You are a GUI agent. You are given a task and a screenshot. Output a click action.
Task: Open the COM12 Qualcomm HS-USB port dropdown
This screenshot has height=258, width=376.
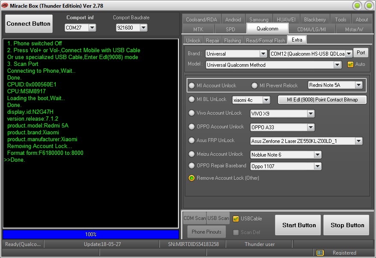coord(349,54)
